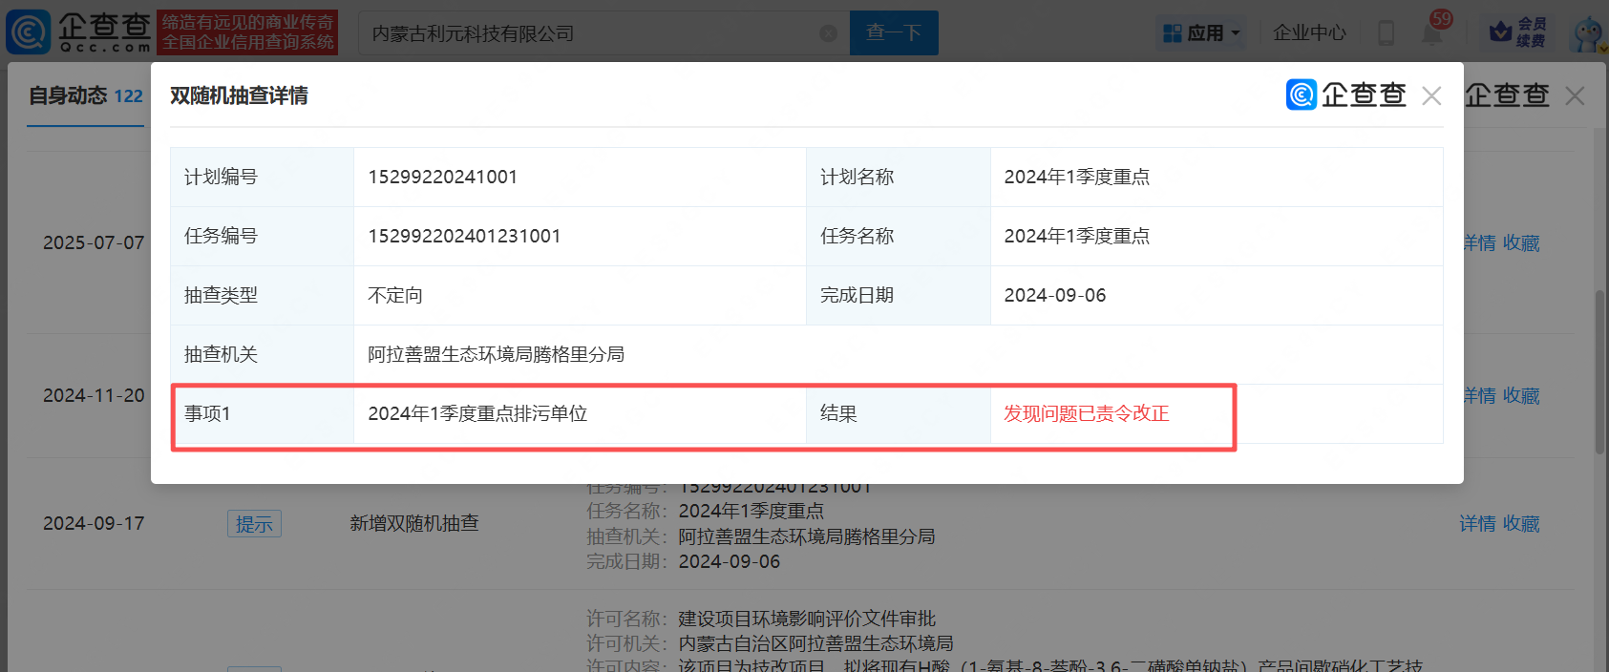Screen dimensions: 1609x672
Task: Click the red slogan banner beside the logo
Action: (x=248, y=32)
